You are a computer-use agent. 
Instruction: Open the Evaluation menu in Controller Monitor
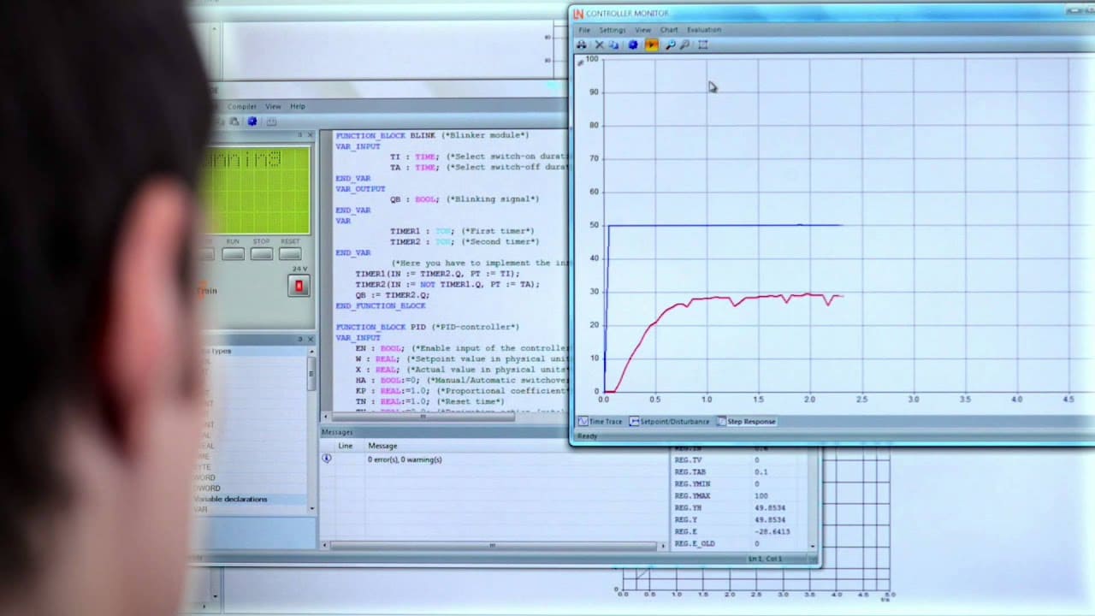(703, 30)
